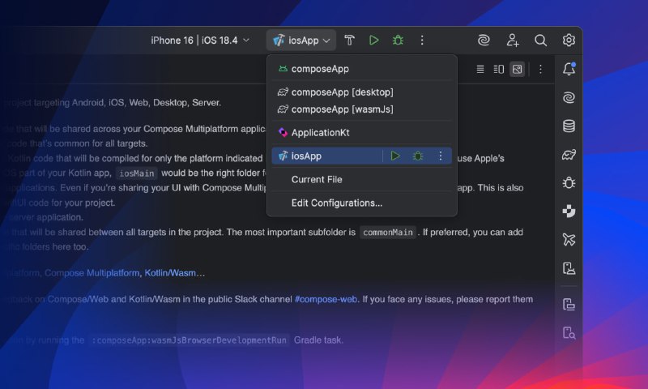The height and width of the screenshot is (389, 648).
Task: Switch to preview-only view mode
Action: pos(518,69)
